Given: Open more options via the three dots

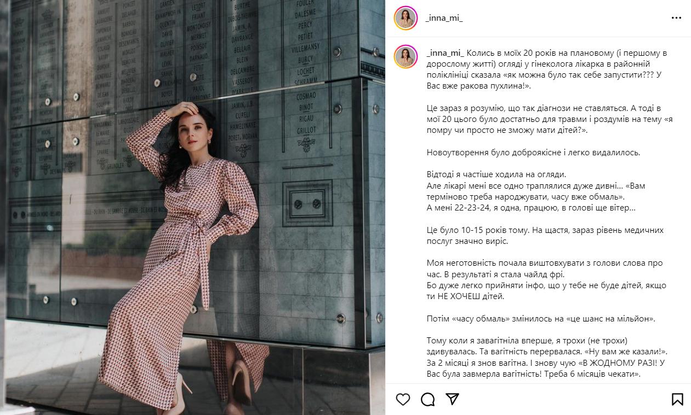Looking at the screenshot, I should tap(676, 18).
